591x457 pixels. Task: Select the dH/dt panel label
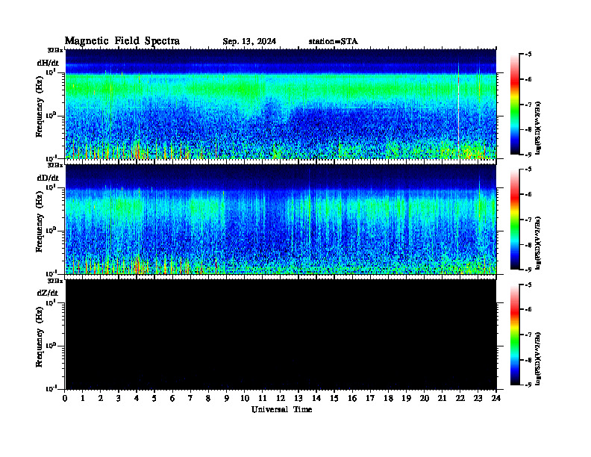point(48,63)
